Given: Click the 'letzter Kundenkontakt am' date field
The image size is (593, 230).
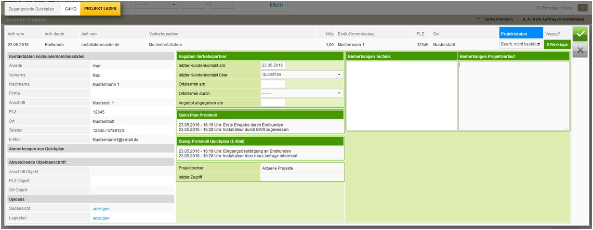Looking at the screenshot, I should (273, 66).
